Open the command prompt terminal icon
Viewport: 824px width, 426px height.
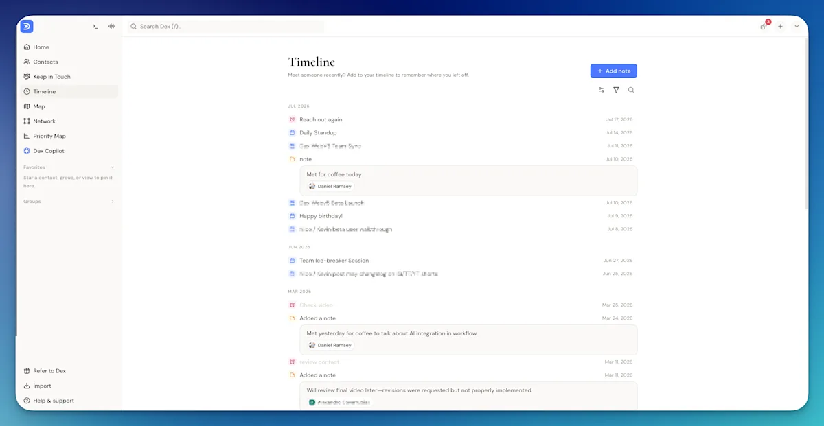(95, 26)
